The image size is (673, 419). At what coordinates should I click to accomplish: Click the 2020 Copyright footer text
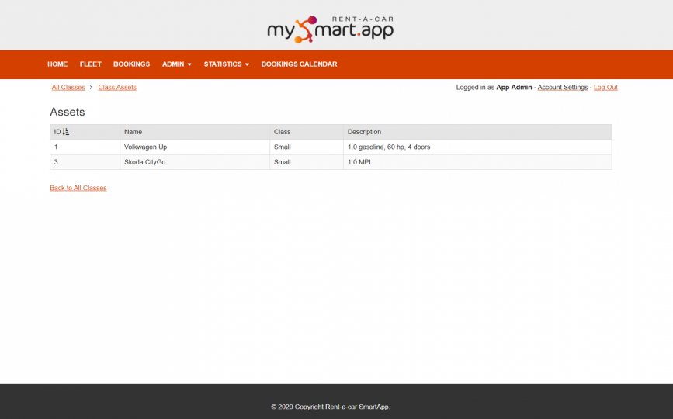(x=331, y=407)
